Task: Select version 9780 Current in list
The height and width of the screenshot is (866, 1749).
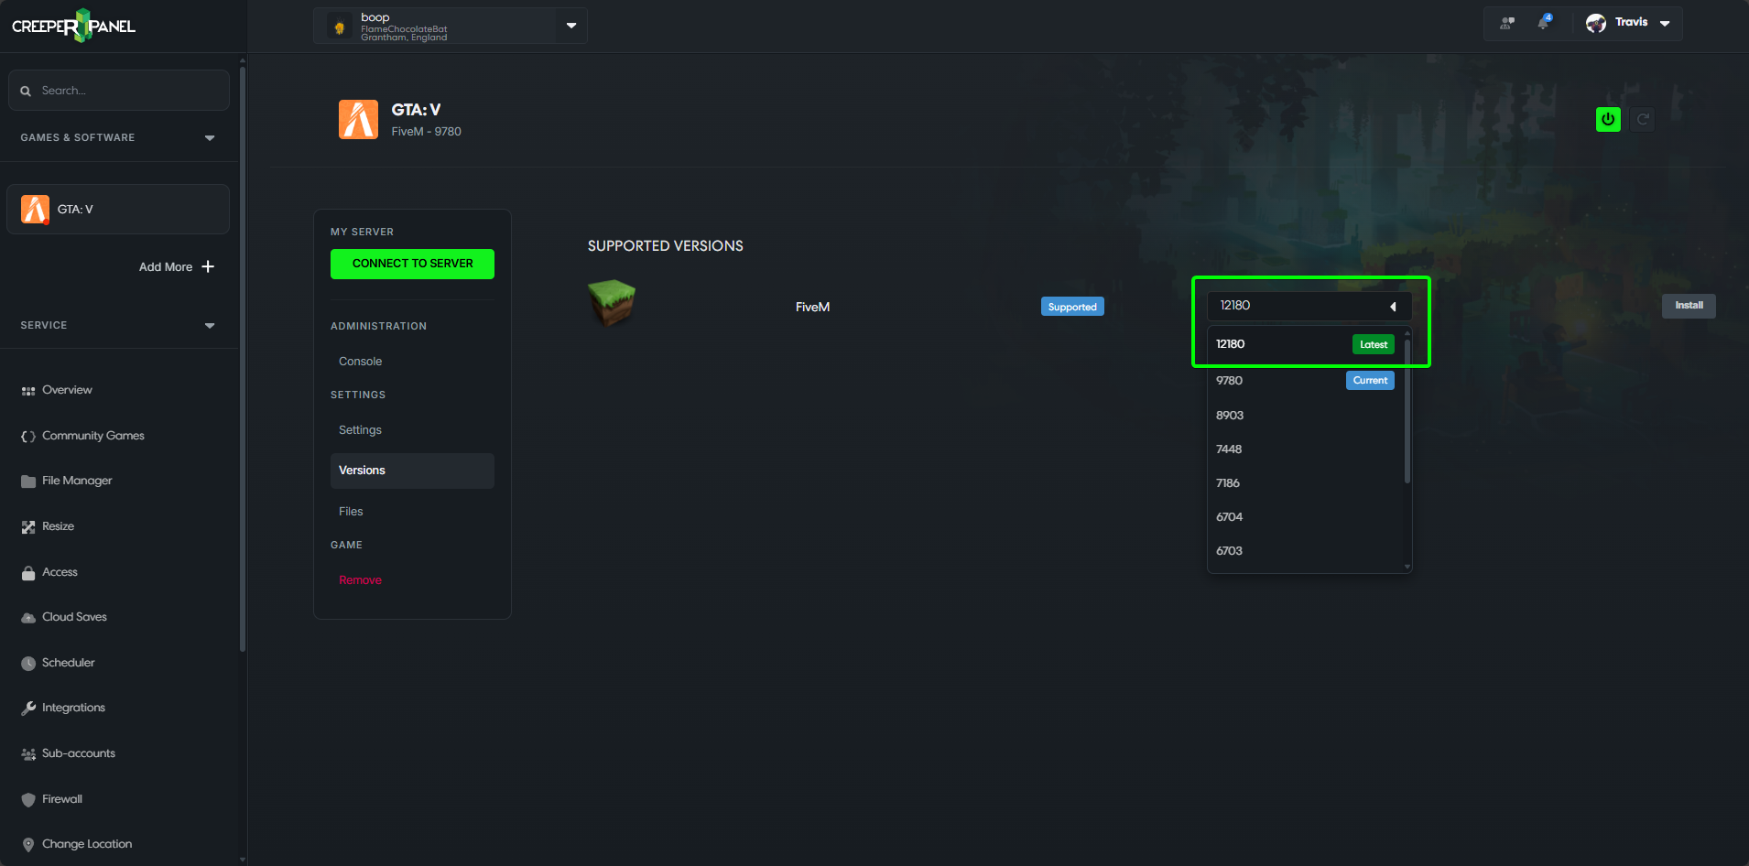Action: click(1306, 381)
